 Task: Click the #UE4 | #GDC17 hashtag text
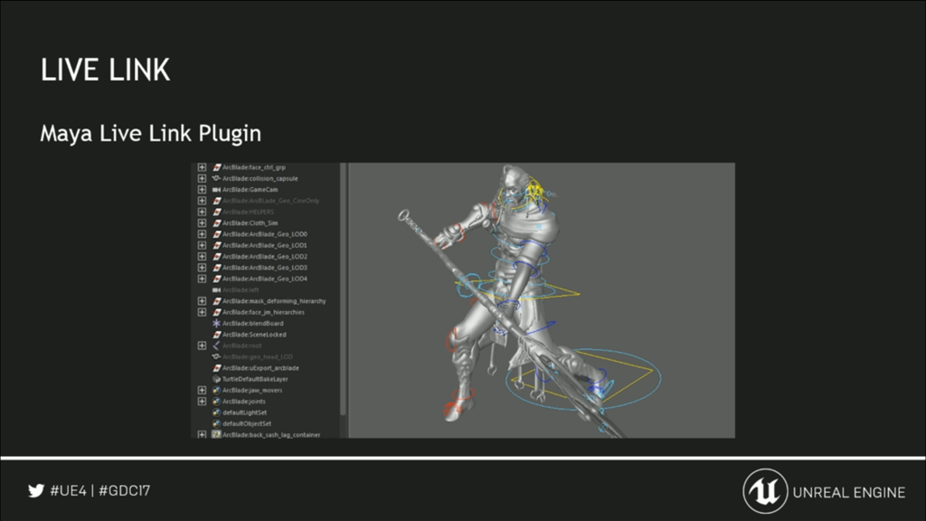[99, 491]
